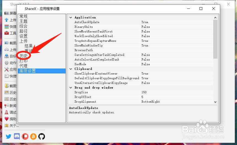
Task: Select 结果 under 上传 node
Action: (x=29, y=46)
